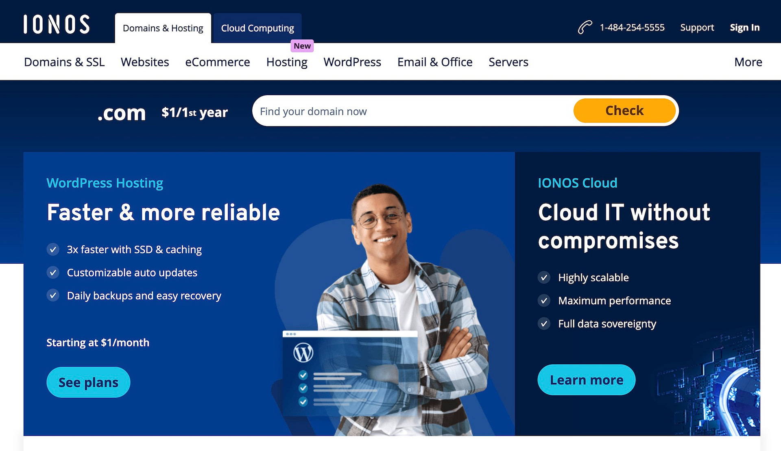This screenshot has height=451, width=781.
Task: Click the IONOS Cloud performance checkmark icon
Action: click(545, 300)
